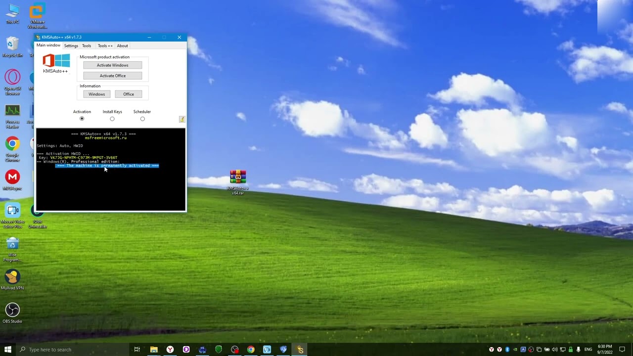Open Yandex browser from the taskbar
The image size is (633, 356).
click(170, 350)
